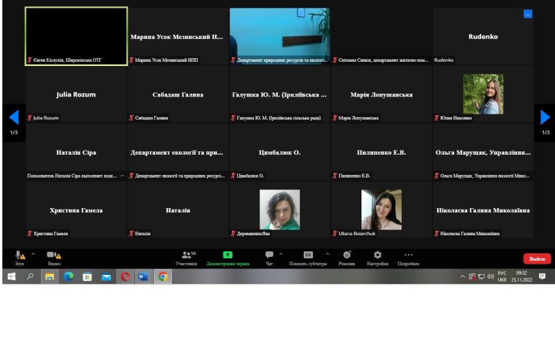Open Настройки settings gear

(x=377, y=256)
